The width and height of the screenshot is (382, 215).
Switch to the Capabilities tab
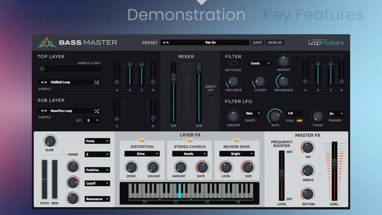click(63, 15)
